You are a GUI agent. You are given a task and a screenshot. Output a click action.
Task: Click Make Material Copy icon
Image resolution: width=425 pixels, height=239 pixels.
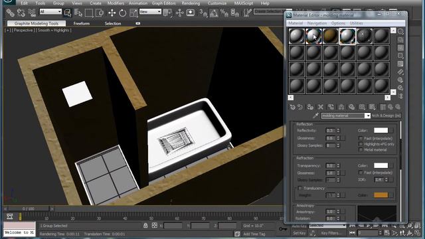(331, 107)
